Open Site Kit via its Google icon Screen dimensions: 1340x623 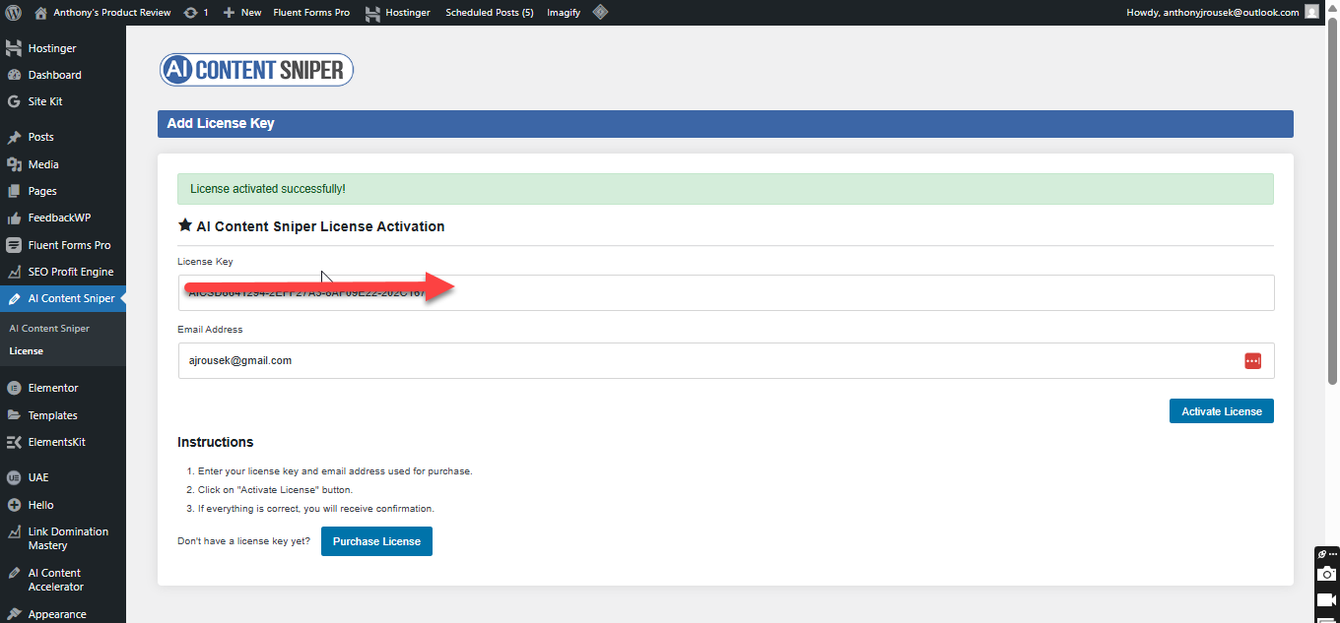[x=14, y=101]
